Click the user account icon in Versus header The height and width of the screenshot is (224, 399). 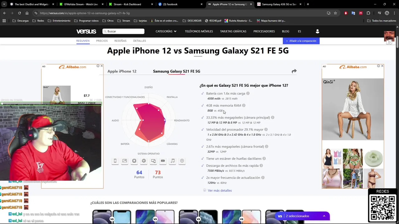[x=317, y=31]
